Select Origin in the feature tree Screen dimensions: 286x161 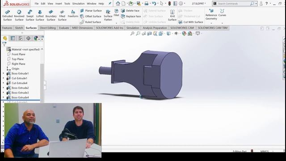pyautogui.click(x=16, y=68)
